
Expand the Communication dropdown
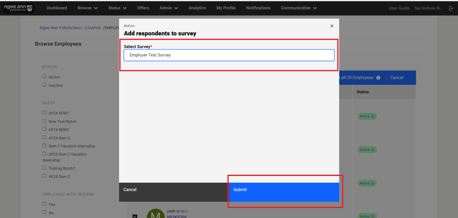pyautogui.click(x=299, y=8)
